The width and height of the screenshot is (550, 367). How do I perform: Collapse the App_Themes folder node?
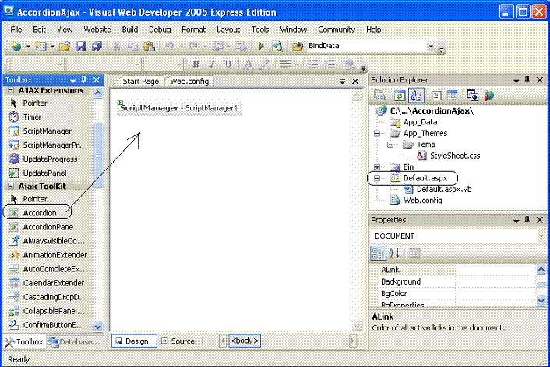(x=377, y=133)
